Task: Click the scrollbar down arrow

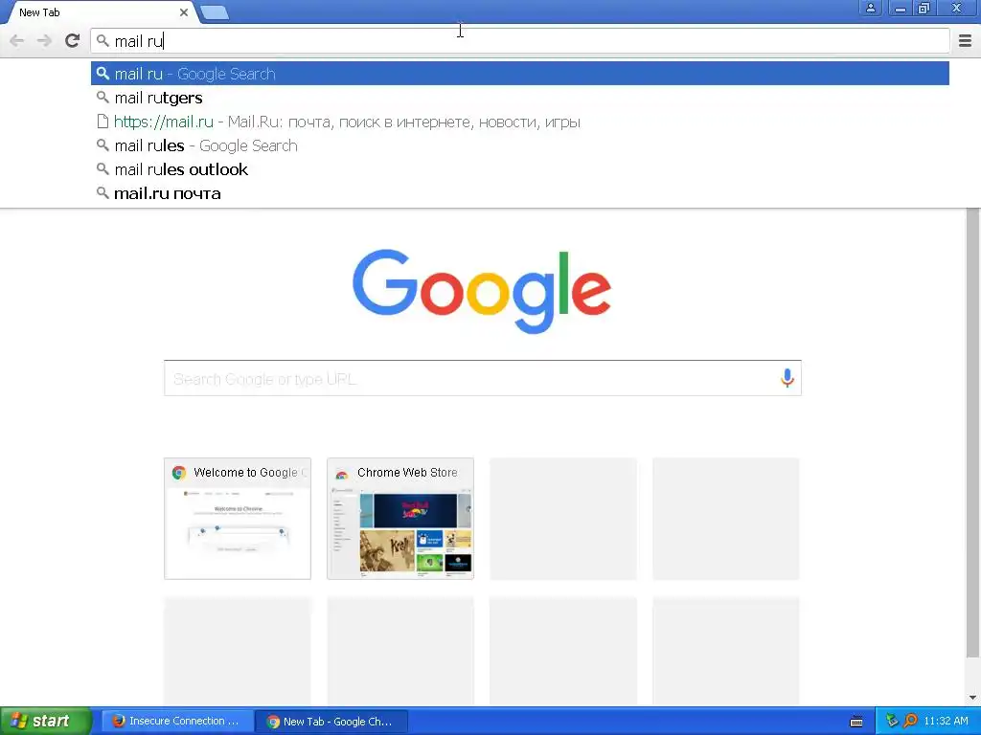Action: (x=973, y=698)
